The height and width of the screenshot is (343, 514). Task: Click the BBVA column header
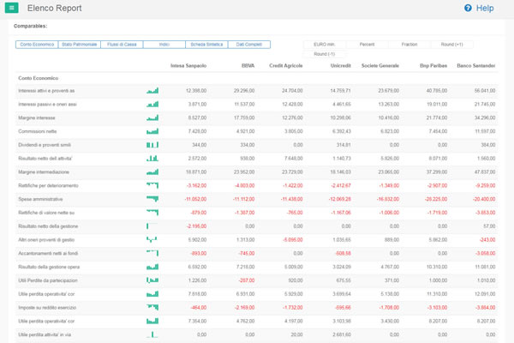tap(248, 66)
